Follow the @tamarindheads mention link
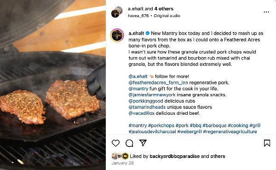The height and width of the screenshot is (170, 276). (147, 107)
